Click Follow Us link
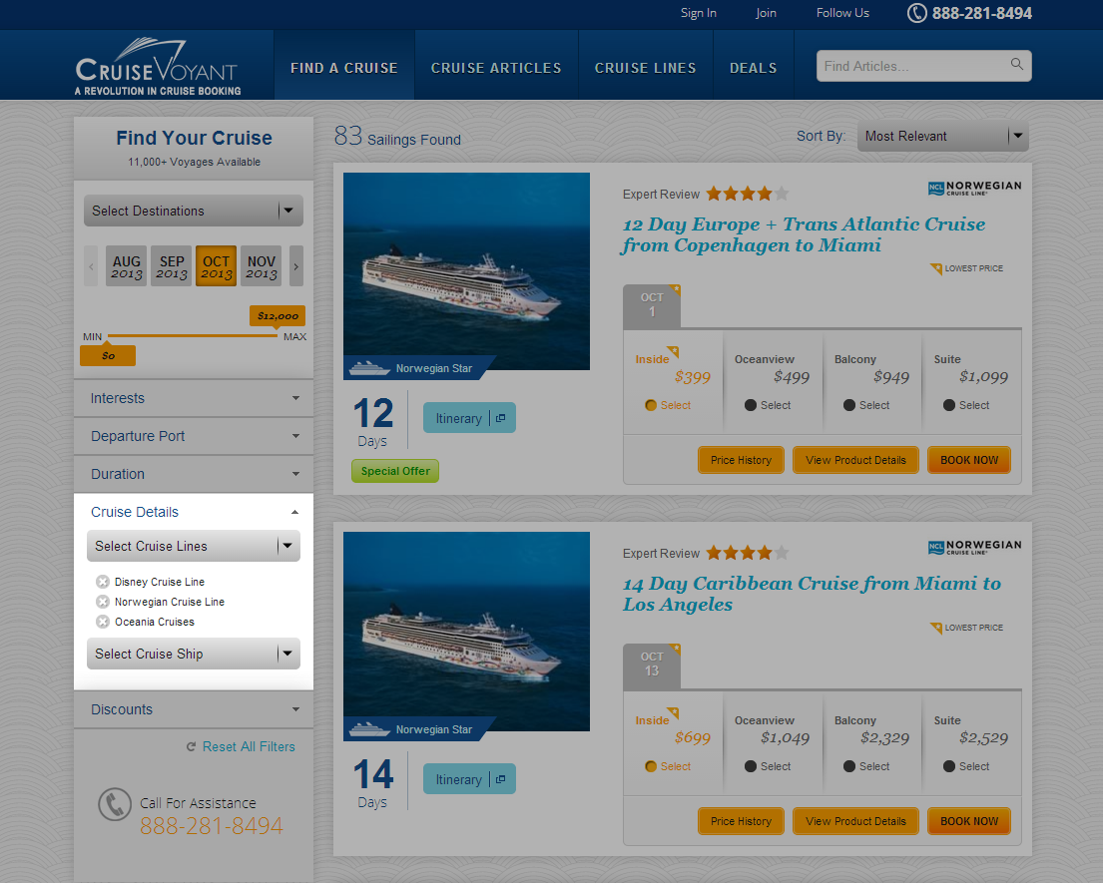Viewport: 1103px width, 883px height. point(842,13)
